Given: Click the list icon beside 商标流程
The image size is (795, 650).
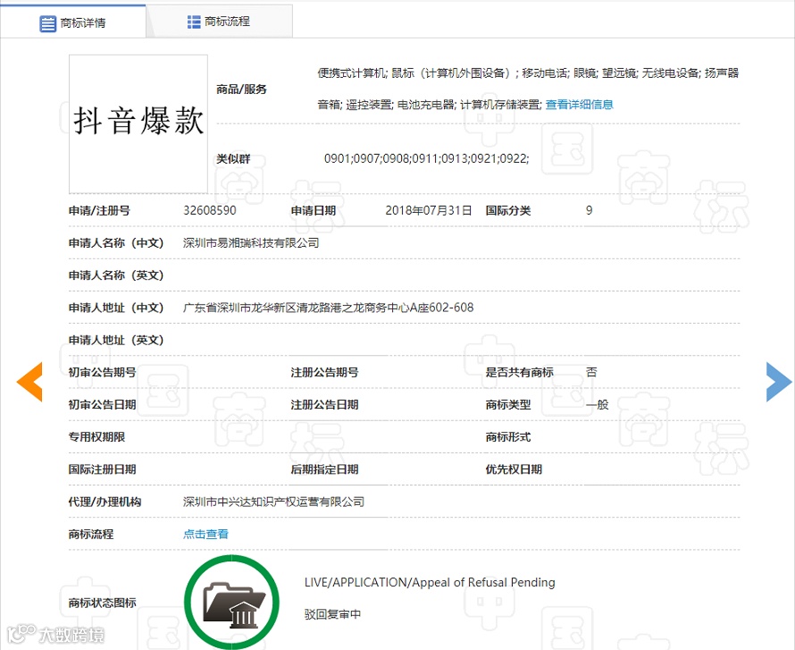Looking at the screenshot, I should pyautogui.click(x=194, y=21).
